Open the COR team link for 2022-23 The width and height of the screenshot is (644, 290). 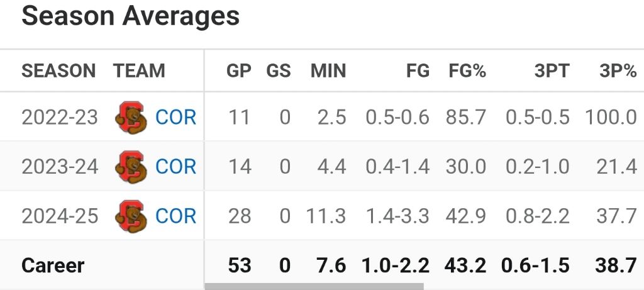pos(175,118)
